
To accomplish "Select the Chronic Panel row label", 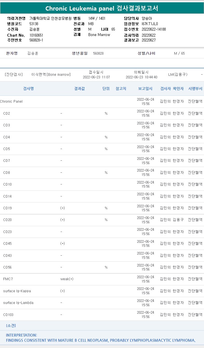I will pos(11,102).
